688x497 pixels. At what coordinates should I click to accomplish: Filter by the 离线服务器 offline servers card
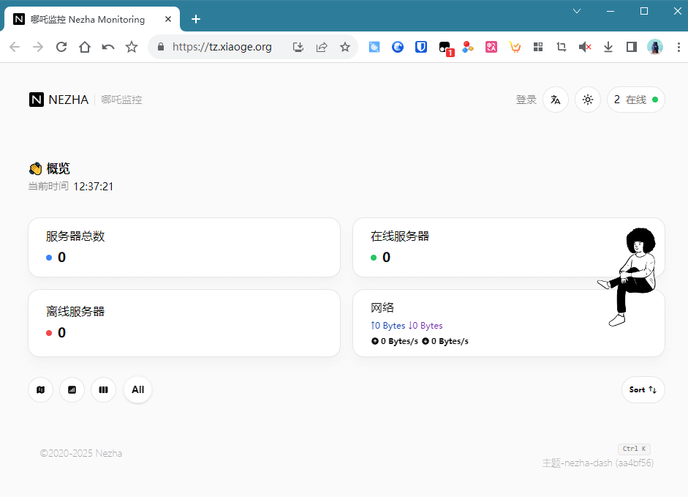point(184,323)
